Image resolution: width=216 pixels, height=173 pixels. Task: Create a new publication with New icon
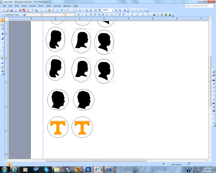coord(3,10)
